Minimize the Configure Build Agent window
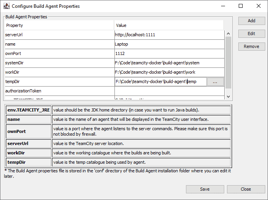 pyautogui.click(x=223, y=6)
